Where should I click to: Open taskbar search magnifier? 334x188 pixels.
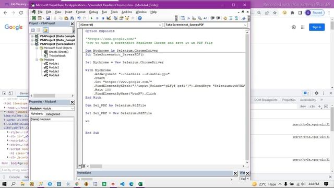(13, 184)
